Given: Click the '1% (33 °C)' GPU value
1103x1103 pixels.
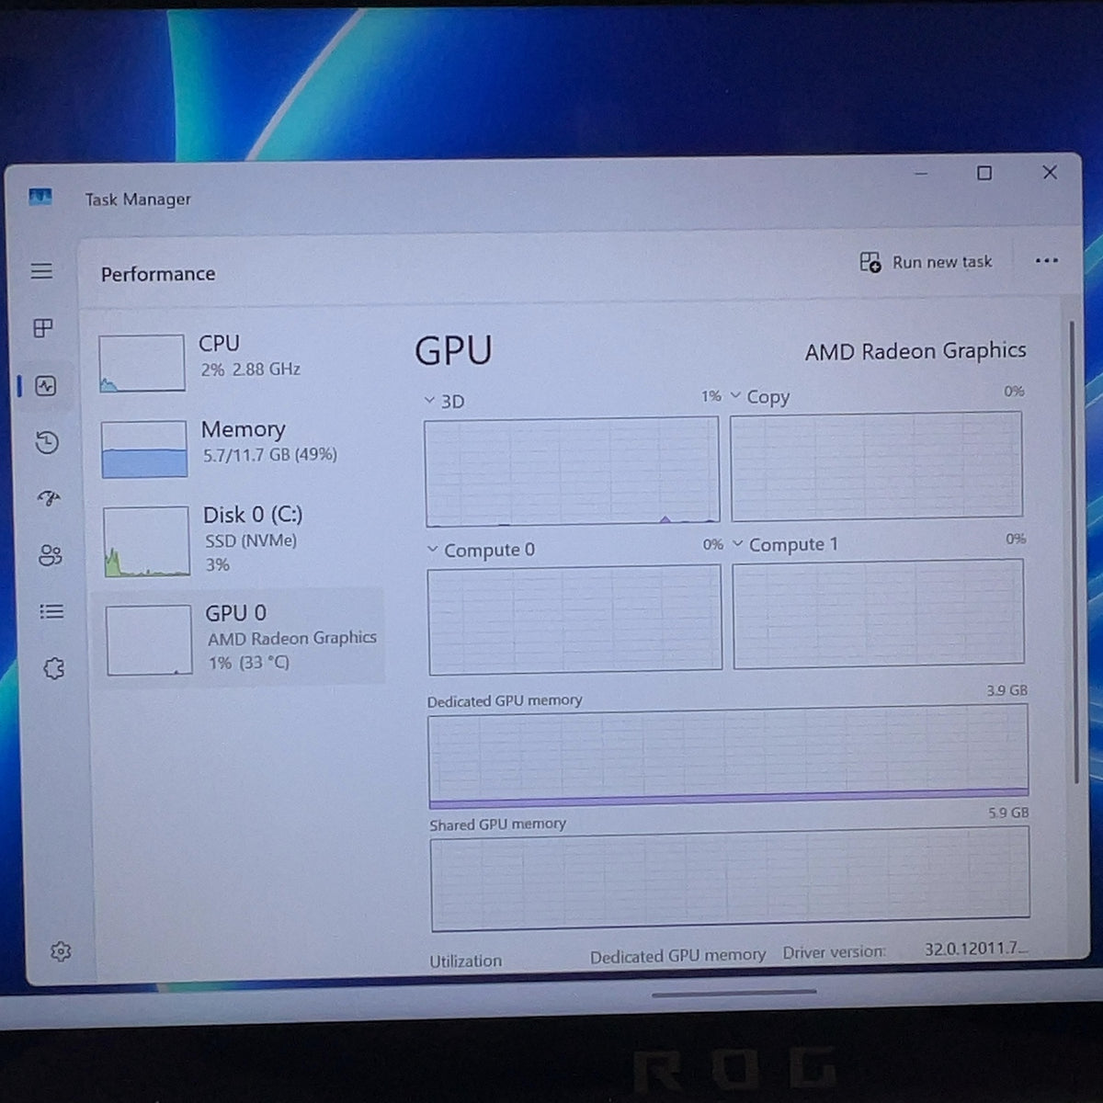Looking at the screenshot, I should tap(249, 663).
